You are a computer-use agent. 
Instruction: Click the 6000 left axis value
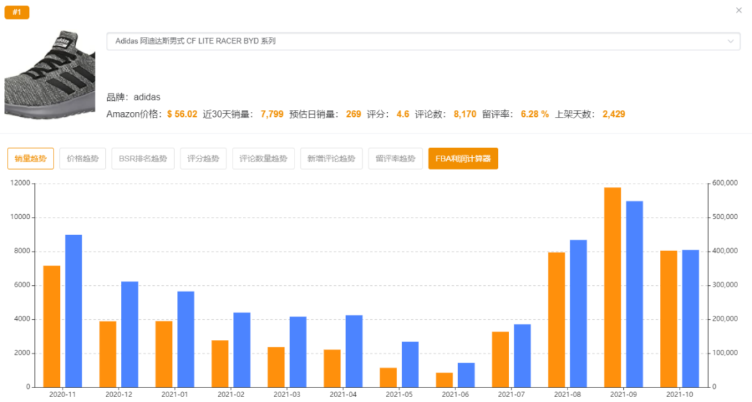[22, 284]
